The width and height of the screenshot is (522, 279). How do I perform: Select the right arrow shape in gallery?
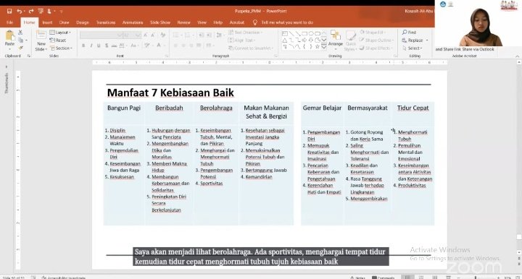point(304,40)
